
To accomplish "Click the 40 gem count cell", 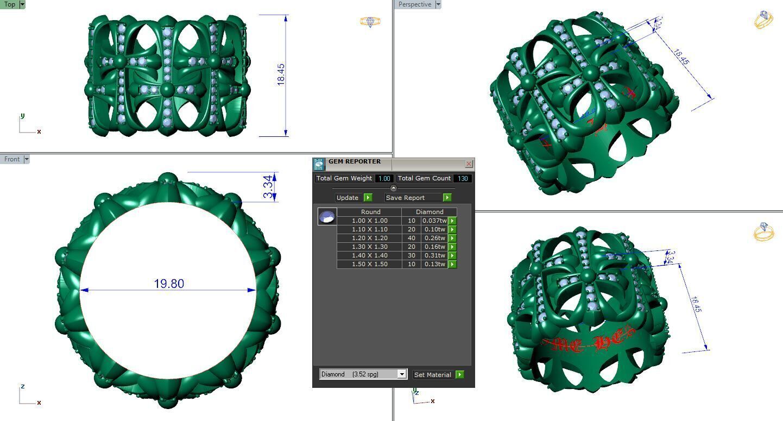I will click(412, 238).
